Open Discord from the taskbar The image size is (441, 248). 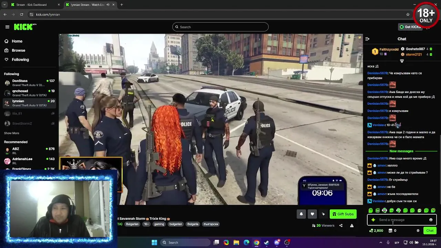coord(277,242)
